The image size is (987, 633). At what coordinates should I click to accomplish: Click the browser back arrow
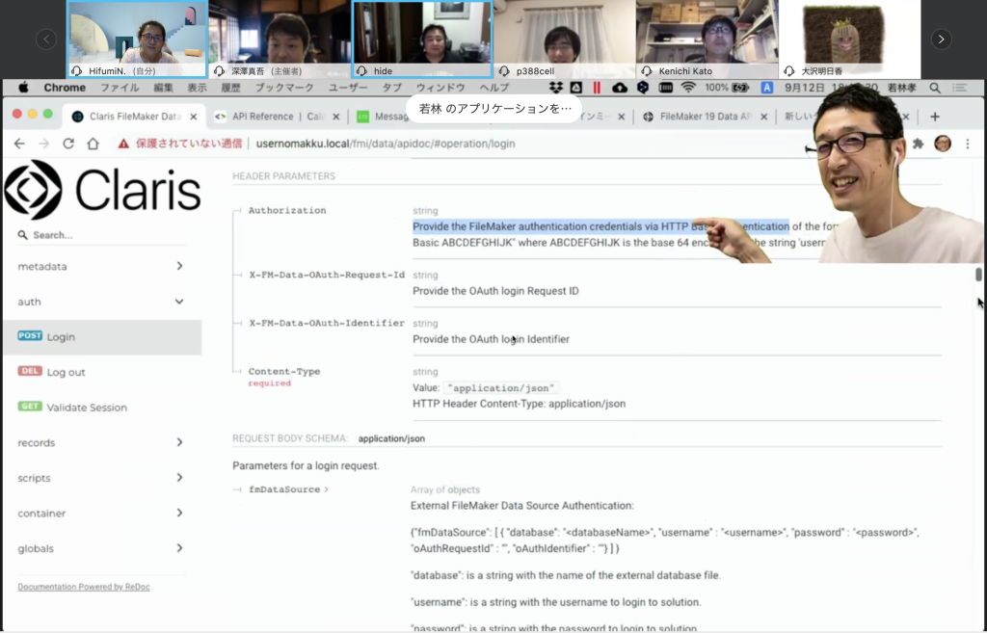[19, 144]
